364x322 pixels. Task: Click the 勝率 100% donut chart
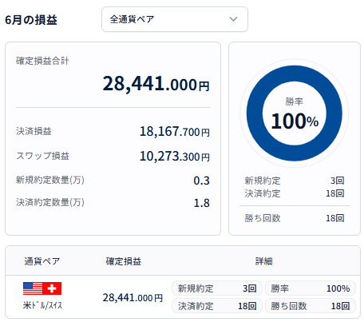tap(295, 113)
